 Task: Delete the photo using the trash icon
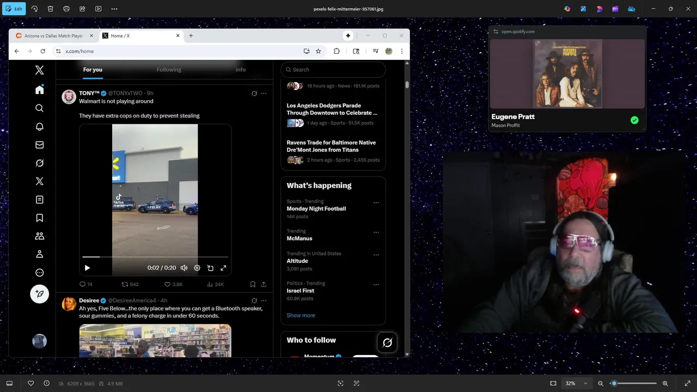click(x=51, y=9)
